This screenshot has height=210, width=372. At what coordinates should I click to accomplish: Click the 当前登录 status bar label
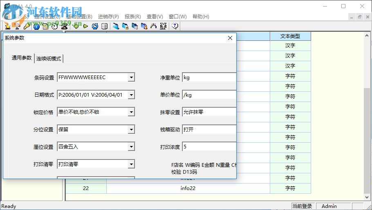point(302,206)
